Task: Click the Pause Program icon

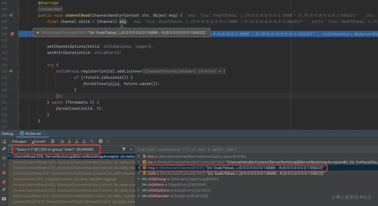Action: (x=4, y=165)
